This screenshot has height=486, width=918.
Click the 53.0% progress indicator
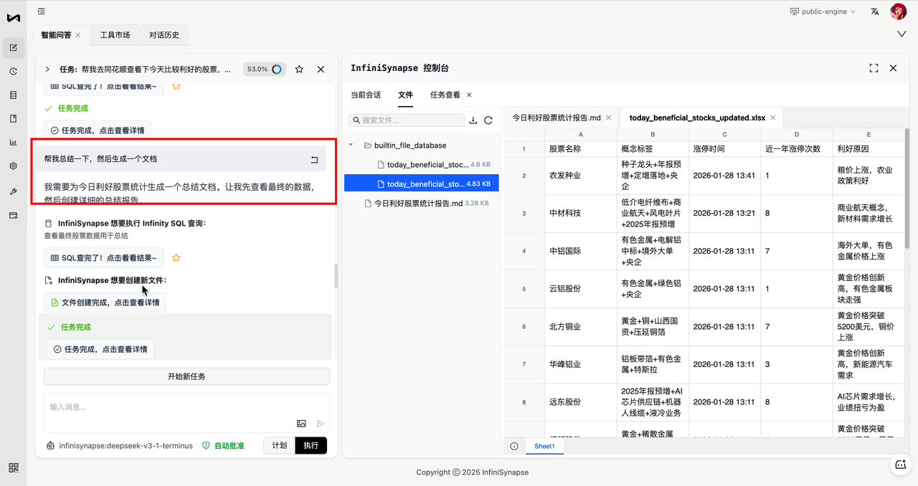tap(264, 70)
